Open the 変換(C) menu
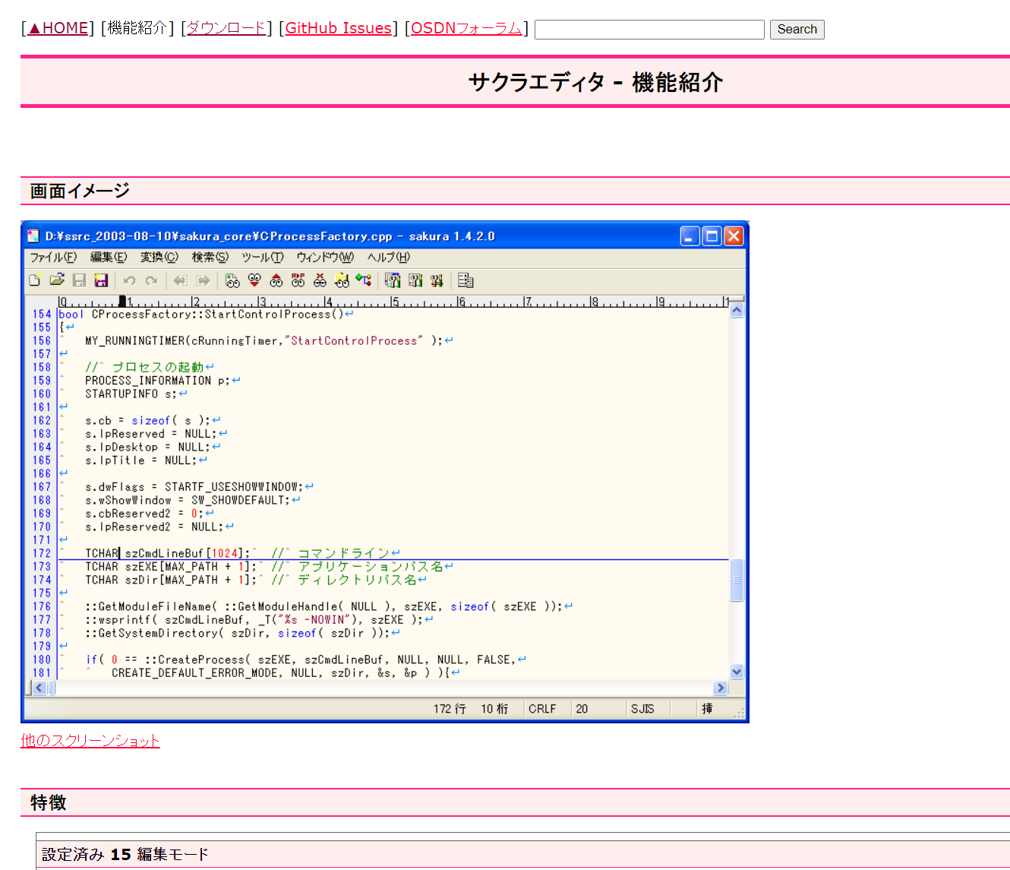The image size is (1010, 870). 159,257
